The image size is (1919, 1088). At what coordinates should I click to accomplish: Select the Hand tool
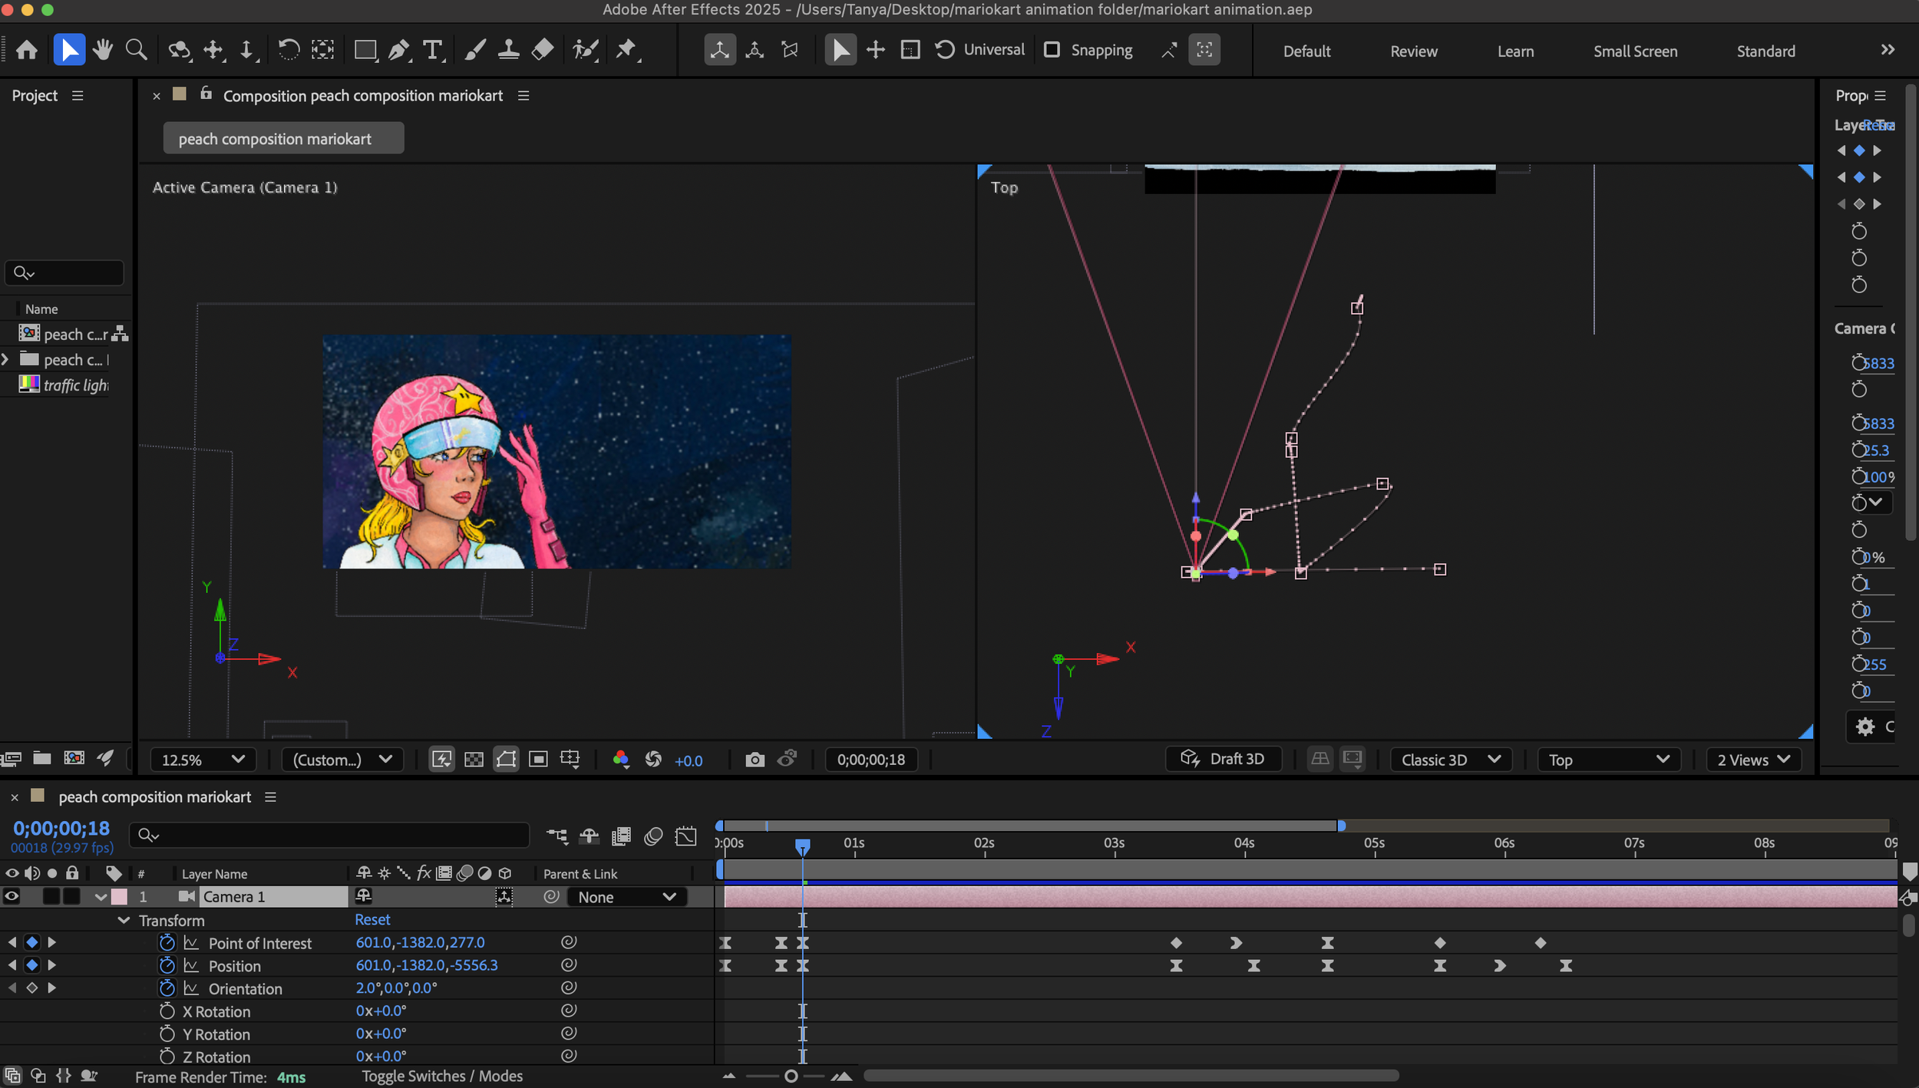pos(102,51)
